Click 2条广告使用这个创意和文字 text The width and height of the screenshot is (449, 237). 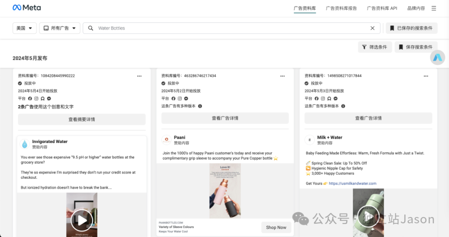point(46,107)
